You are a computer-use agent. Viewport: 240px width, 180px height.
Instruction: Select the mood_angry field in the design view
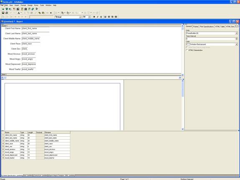tap(29, 59)
